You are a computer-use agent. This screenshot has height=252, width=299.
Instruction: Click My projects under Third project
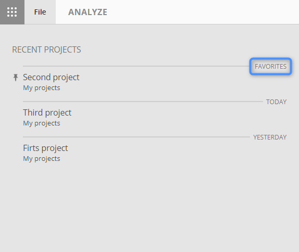(42, 123)
